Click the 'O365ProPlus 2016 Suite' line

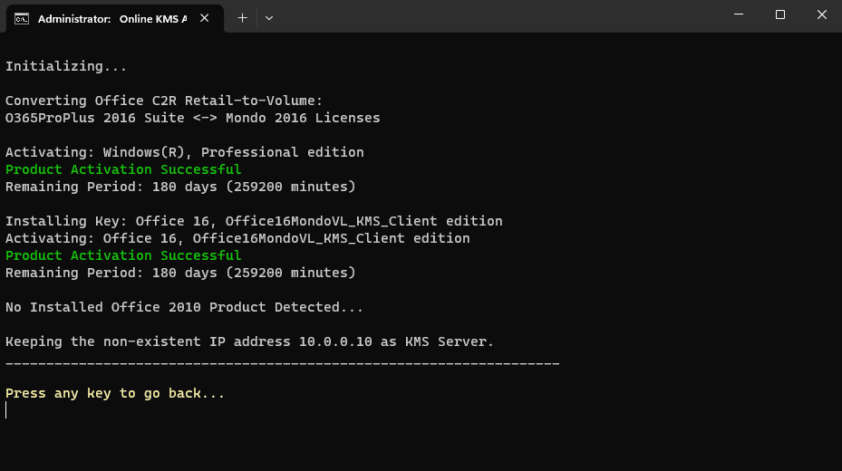193,118
